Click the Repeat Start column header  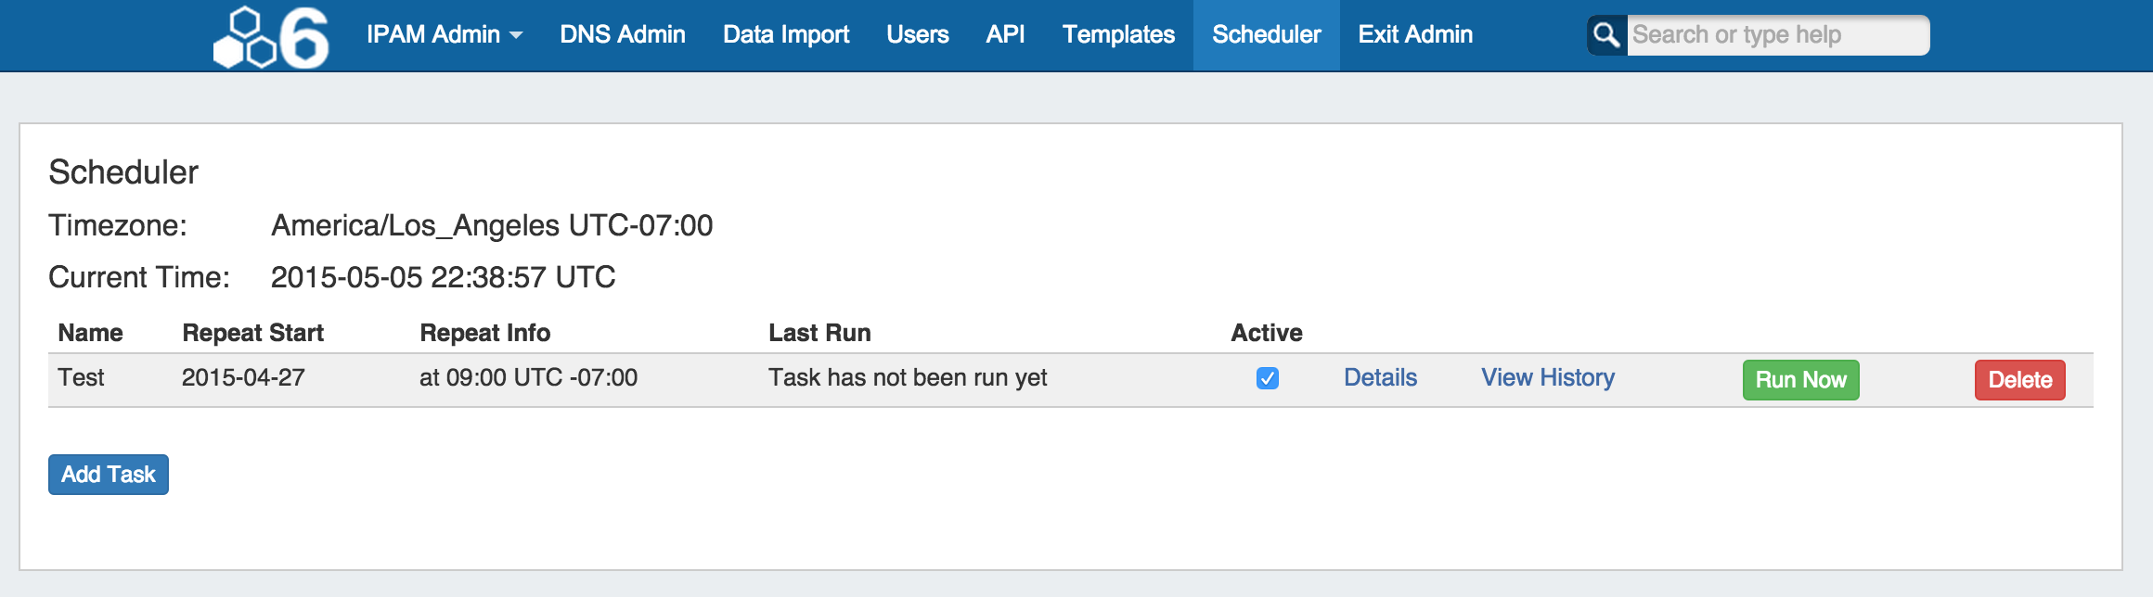(252, 333)
